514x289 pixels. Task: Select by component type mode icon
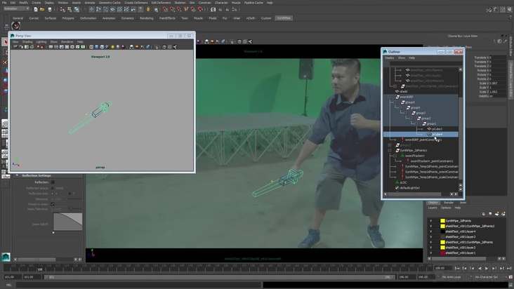coord(77,10)
